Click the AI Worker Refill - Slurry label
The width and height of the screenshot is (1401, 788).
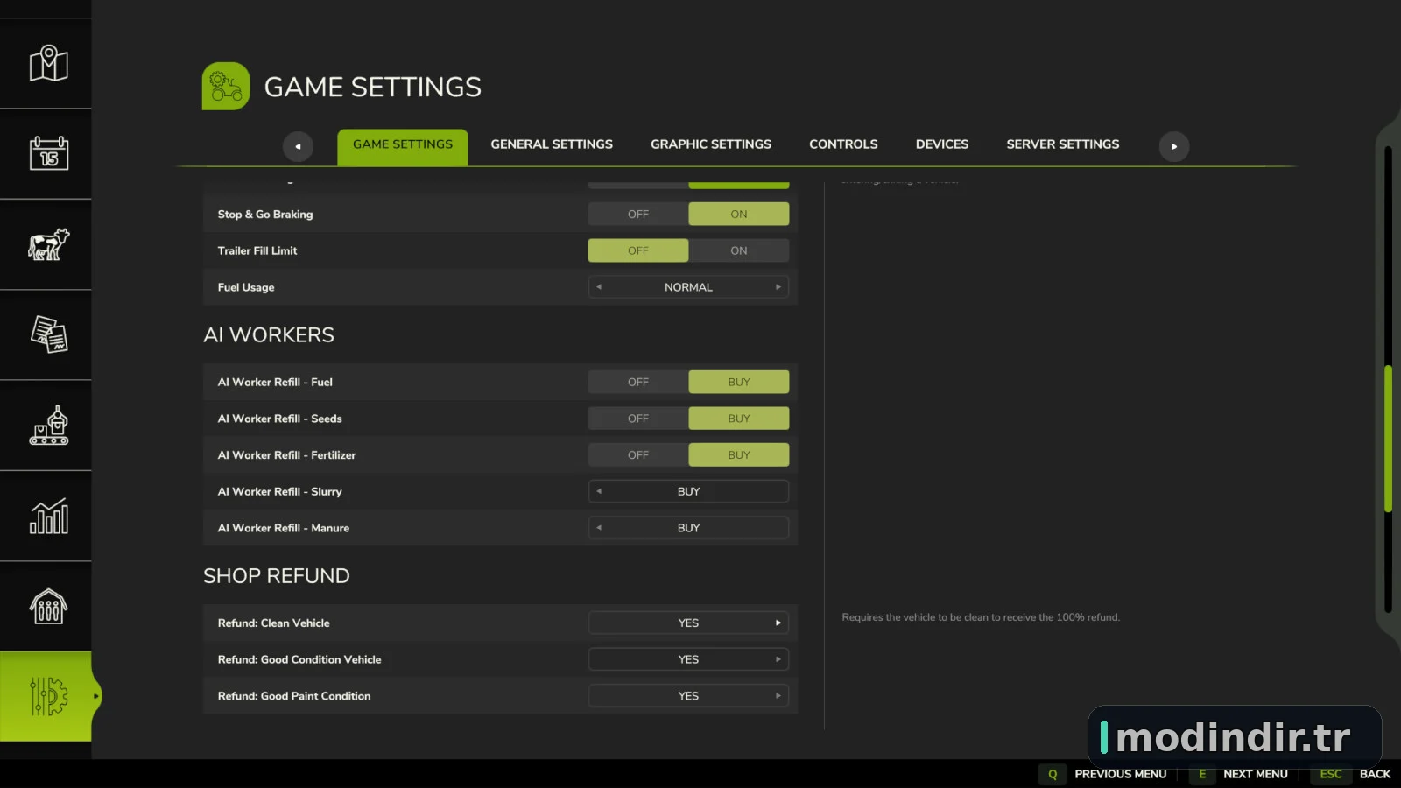(x=280, y=492)
